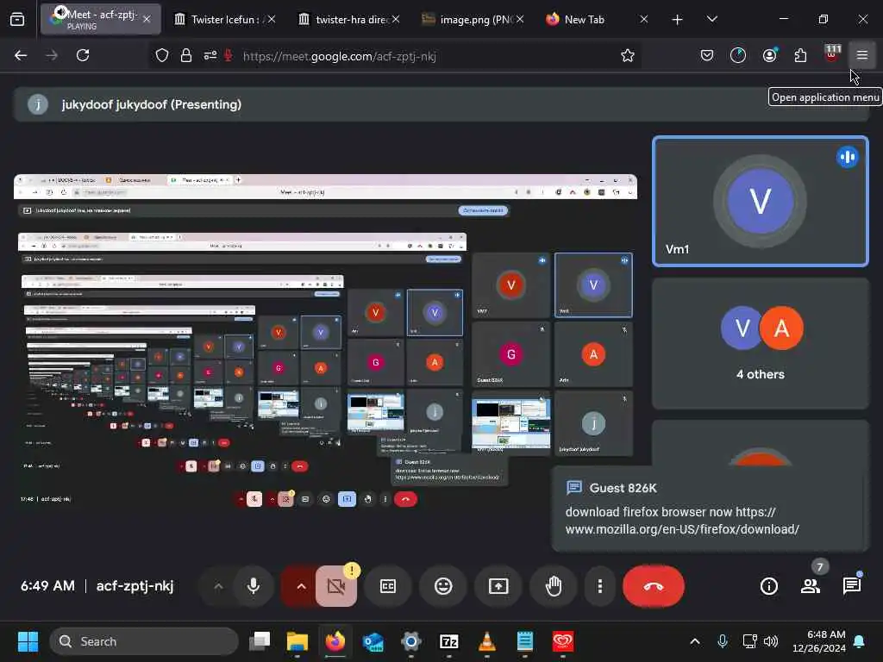Open the site permissions icon
Image resolution: width=883 pixels, height=662 pixels.
coord(210,56)
